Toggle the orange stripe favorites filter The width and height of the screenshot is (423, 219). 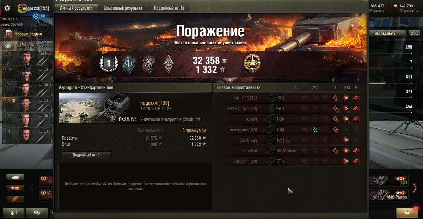(x=15, y=199)
